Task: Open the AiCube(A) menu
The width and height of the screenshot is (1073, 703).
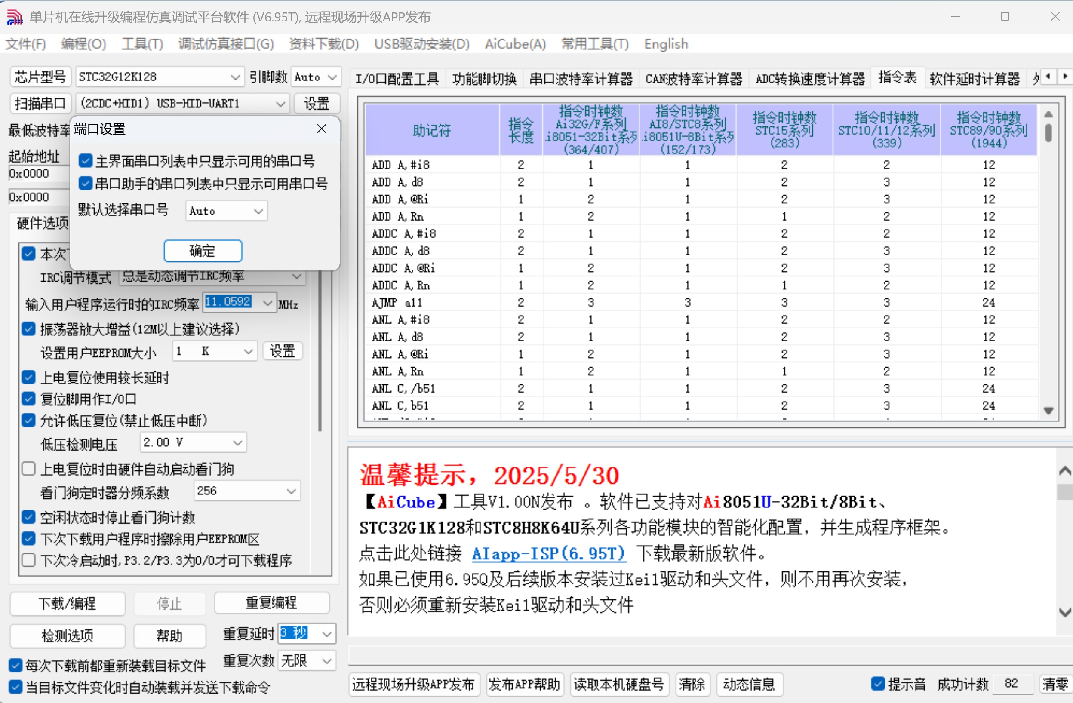Action: (515, 44)
